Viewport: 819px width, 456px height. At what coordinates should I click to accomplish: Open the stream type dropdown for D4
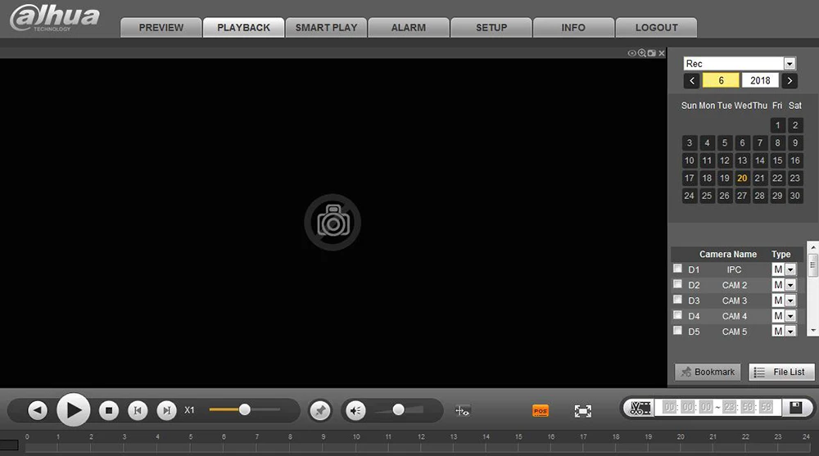pyautogui.click(x=790, y=316)
